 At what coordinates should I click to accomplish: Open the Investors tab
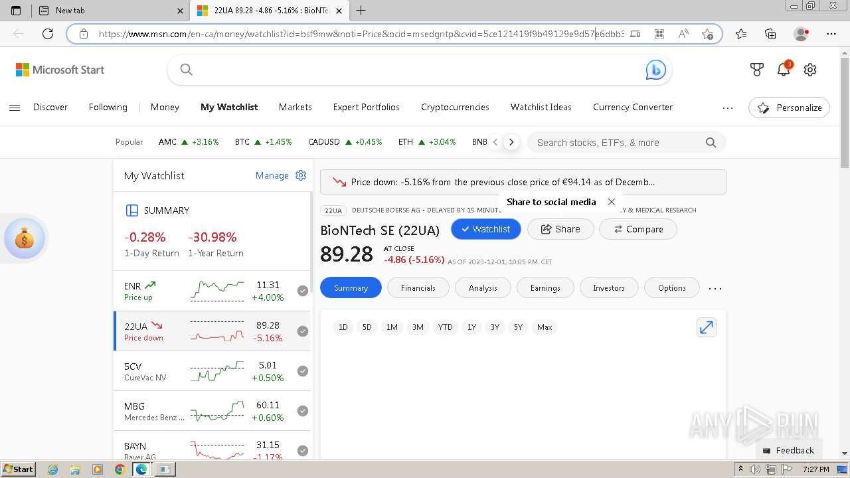609,288
